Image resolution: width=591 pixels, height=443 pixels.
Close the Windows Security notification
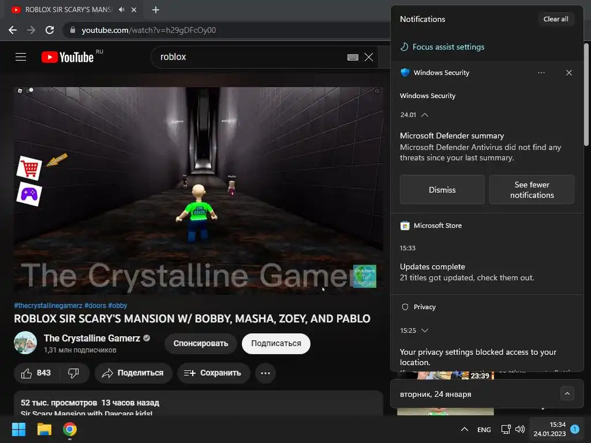pyautogui.click(x=569, y=73)
